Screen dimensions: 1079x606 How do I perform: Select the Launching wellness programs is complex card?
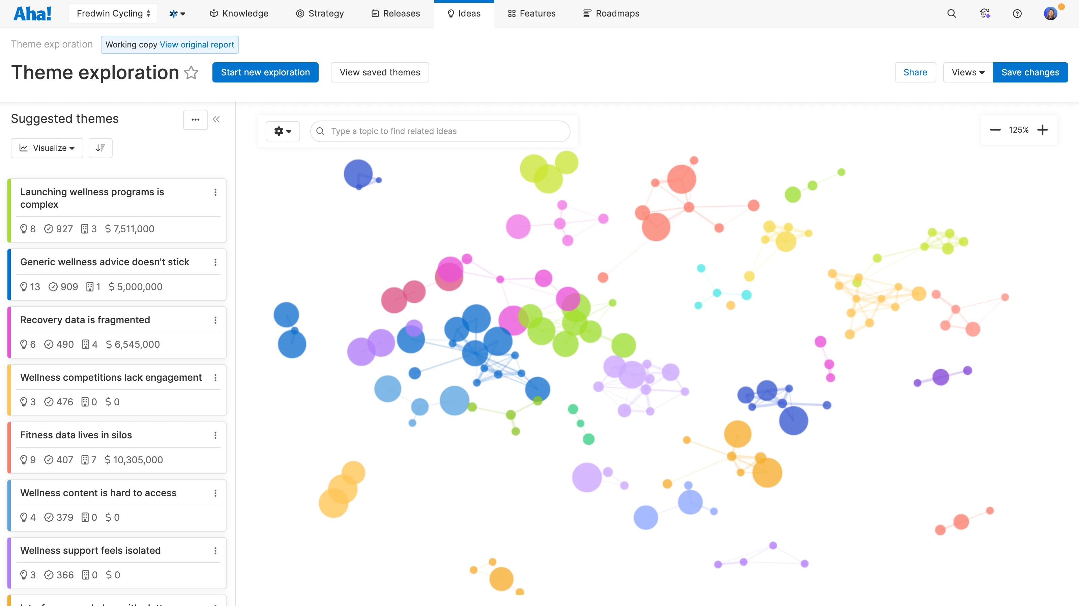click(x=117, y=211)
